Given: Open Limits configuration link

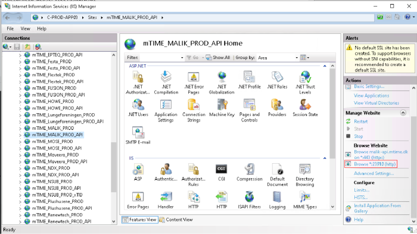Looking at the screenshot, I should pos(362,190).
